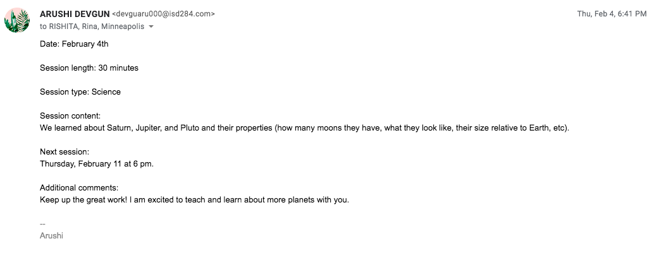Click the Thu, Feb 4, 6:41 PM timestamp

click(x=612, y=14)
